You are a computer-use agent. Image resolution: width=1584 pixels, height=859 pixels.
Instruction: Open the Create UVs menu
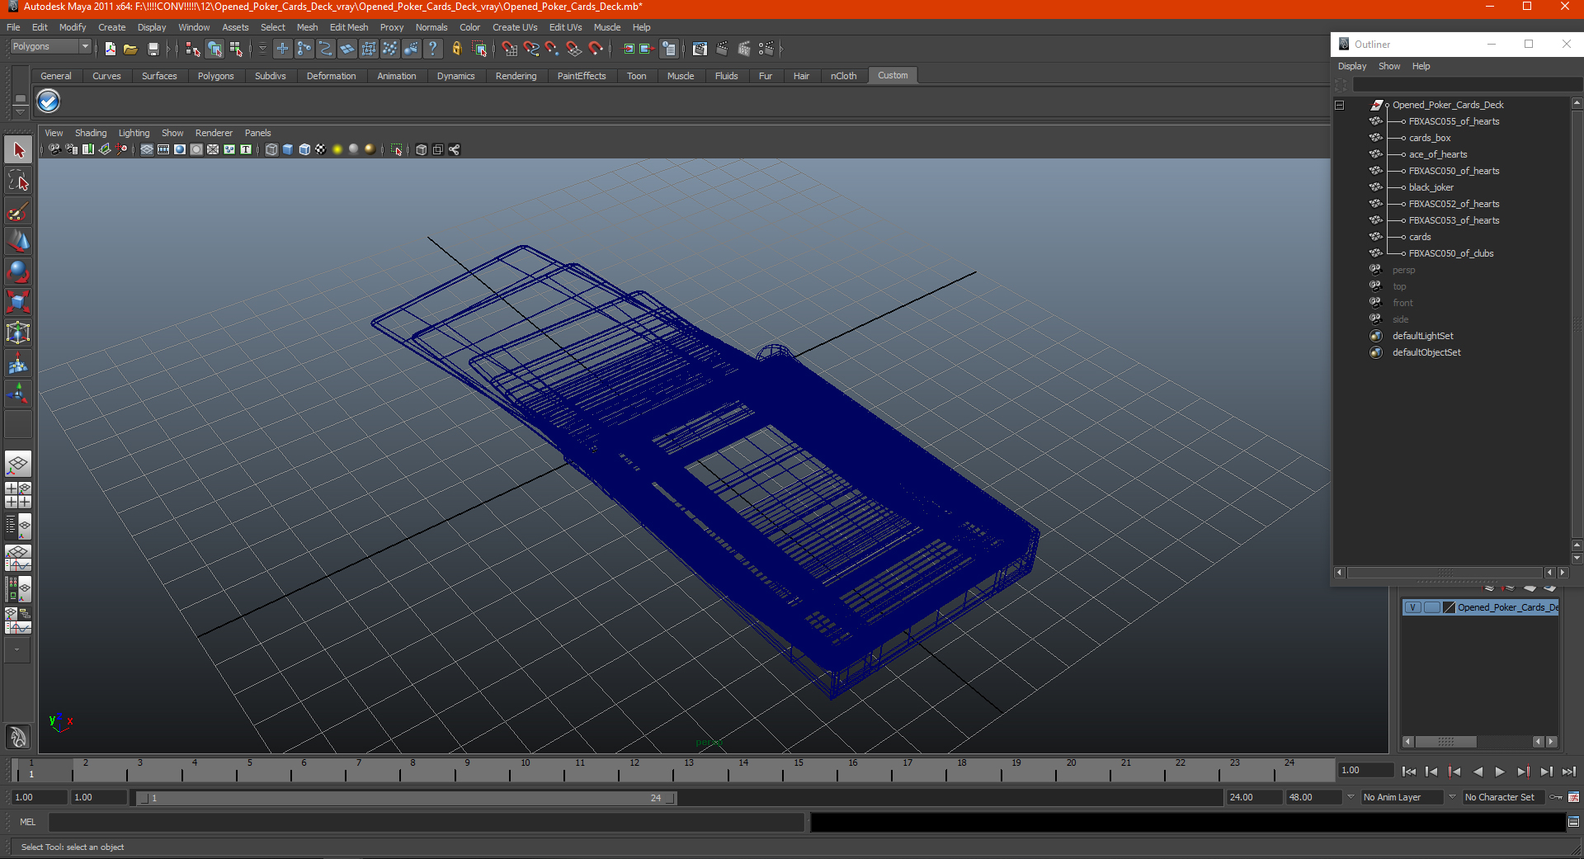pos(515,27)
